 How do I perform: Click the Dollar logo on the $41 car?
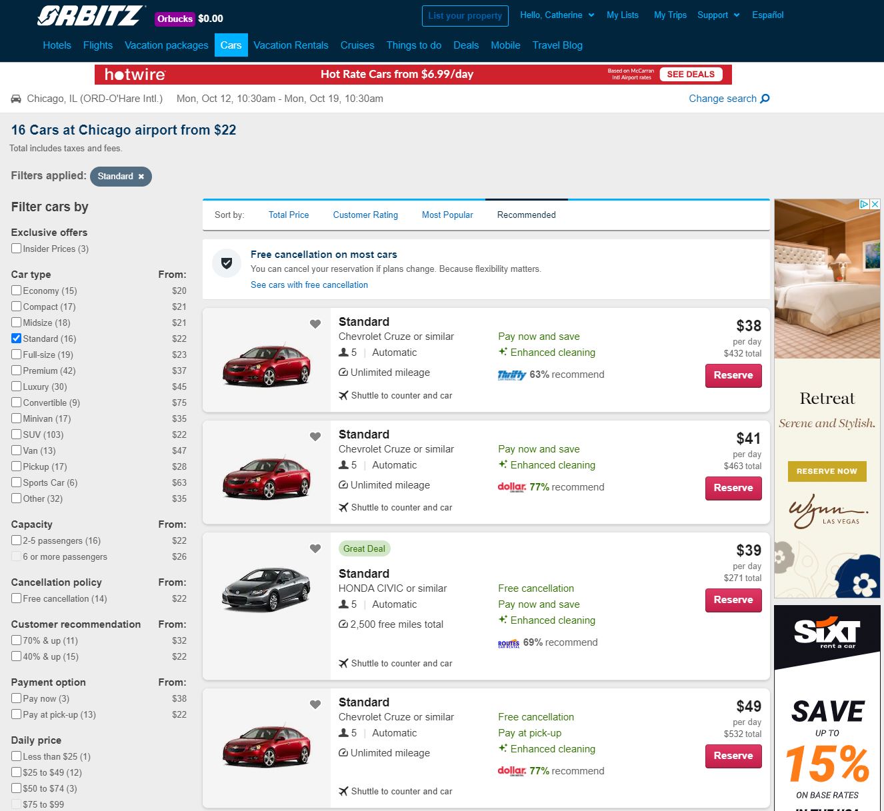pos(511,487)
